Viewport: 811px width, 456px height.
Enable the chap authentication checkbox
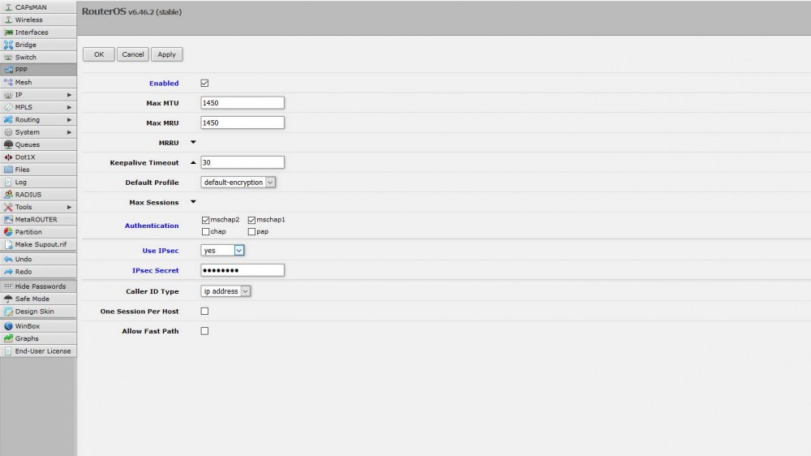click(x=205, y=231)
